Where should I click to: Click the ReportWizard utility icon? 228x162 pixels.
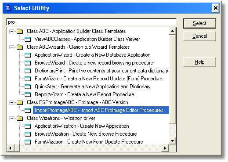click(x=28, y=94)
